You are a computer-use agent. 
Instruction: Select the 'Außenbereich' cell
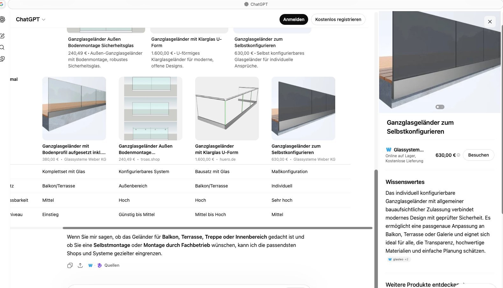(x=133, y=186)
